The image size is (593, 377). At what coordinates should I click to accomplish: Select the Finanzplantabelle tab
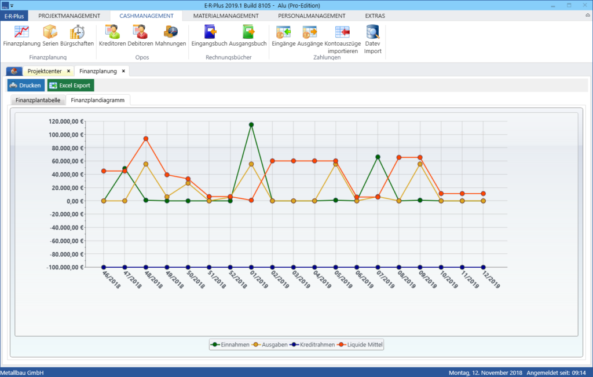38,100
